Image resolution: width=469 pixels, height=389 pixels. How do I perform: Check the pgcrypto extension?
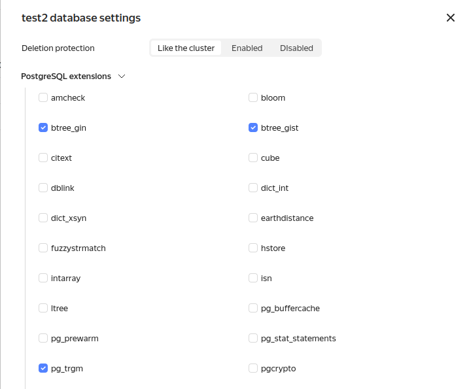253,368
